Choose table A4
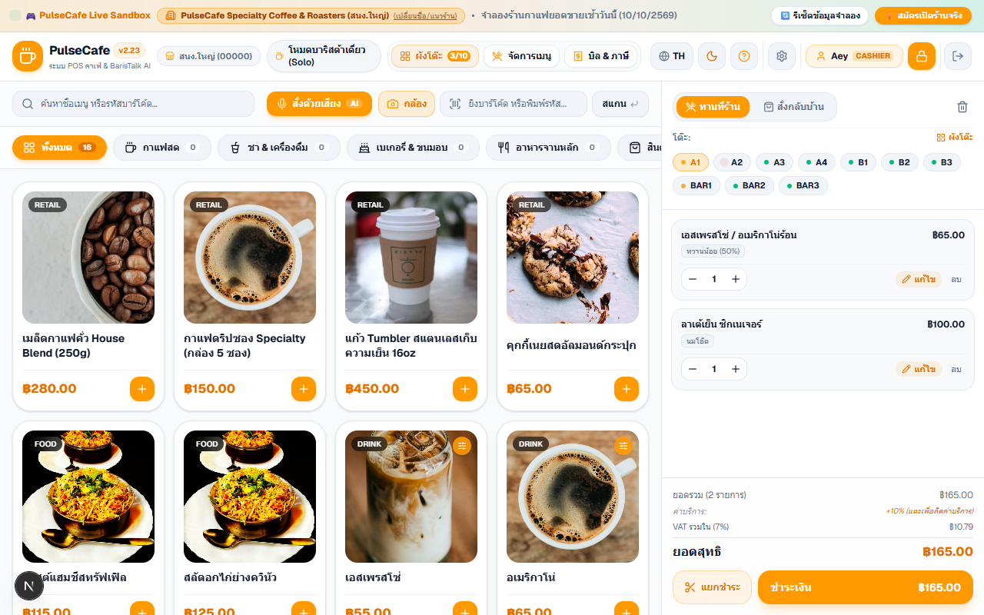This screenshot has width=984, height=615. pos(816,162)
